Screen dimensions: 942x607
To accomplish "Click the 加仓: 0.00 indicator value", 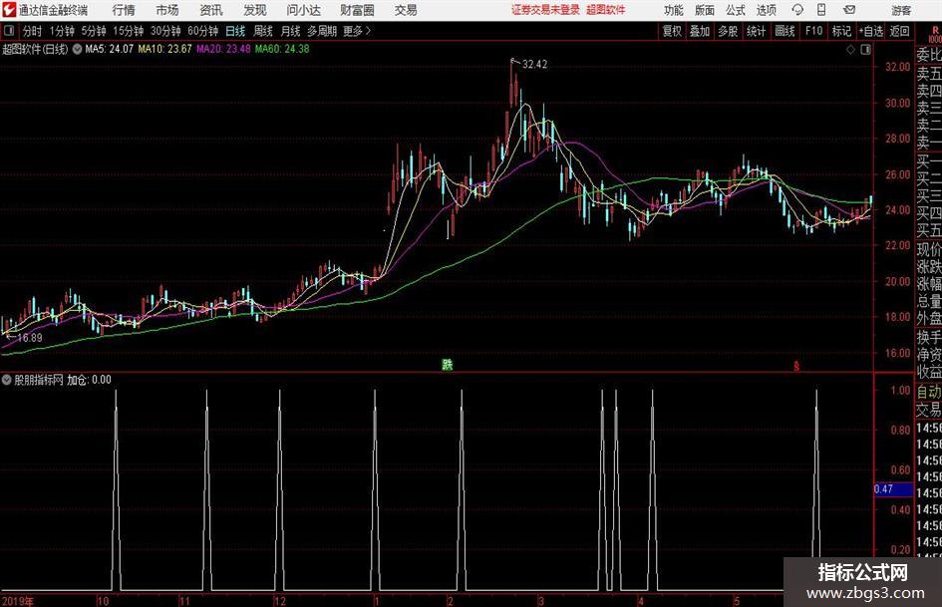I will [89, 380].
